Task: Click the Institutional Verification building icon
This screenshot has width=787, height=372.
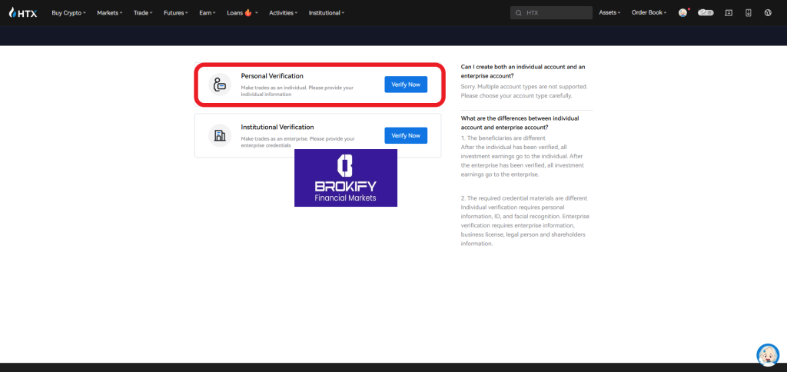Action: click(220, 136)
